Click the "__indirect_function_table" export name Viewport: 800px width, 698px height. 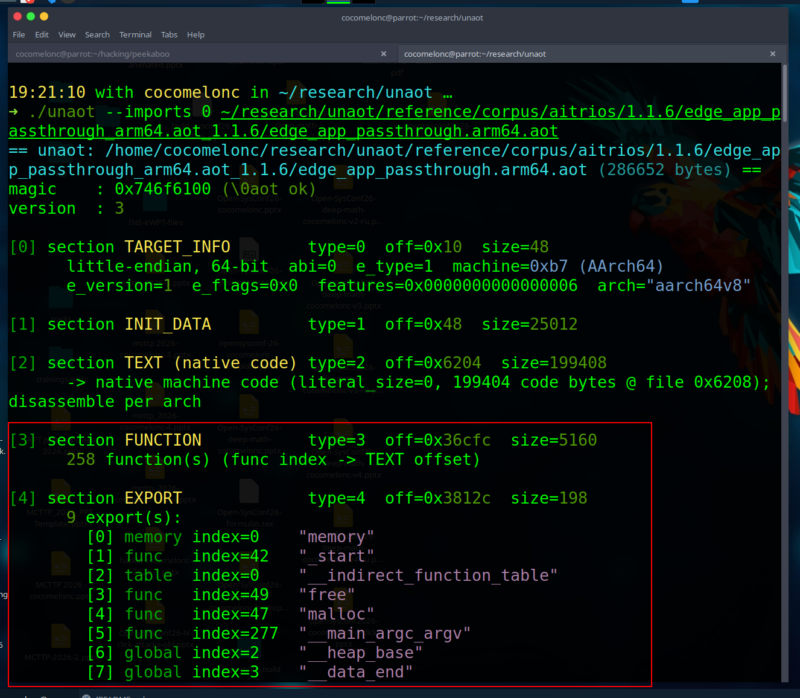tap(428, 575)
